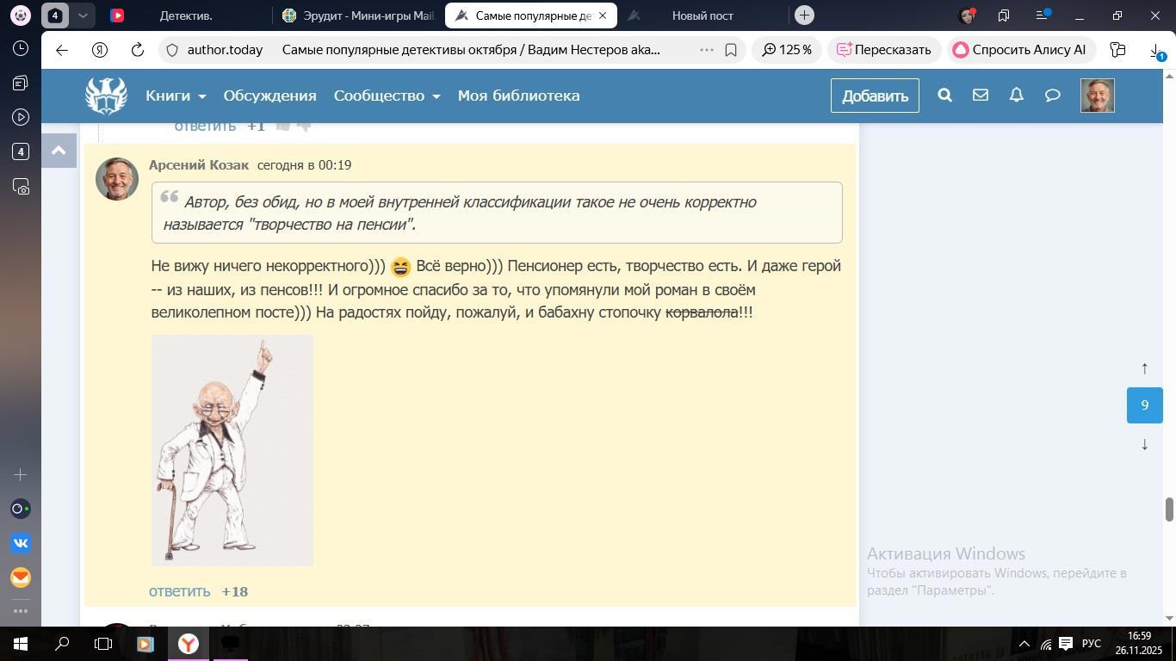
Task: Toggle bookmark for this page
Action: pos(731,50)
